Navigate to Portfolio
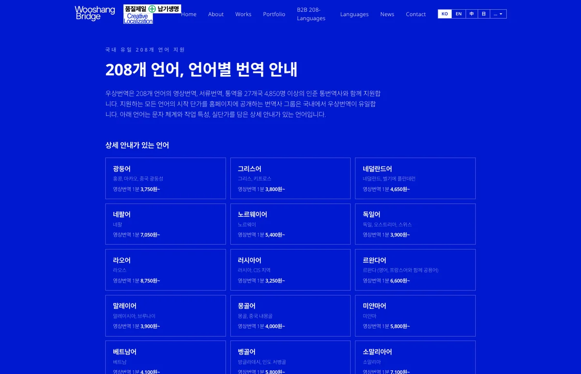Image resolution: width=581 pixels, height=374 pixels. coord(274,14)
